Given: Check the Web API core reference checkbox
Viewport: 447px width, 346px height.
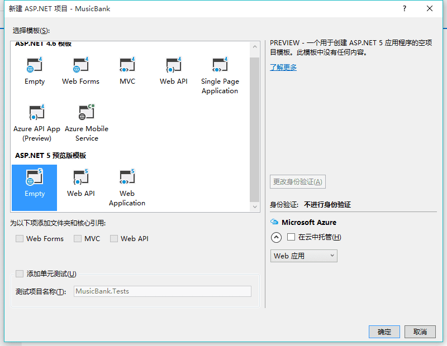Looking at the screenshot, I should (114, 238).
